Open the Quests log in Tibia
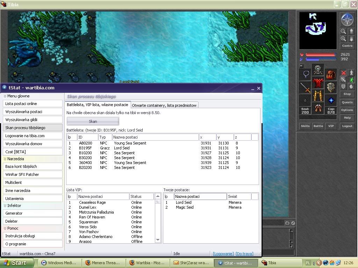 [x=347, y=102]
